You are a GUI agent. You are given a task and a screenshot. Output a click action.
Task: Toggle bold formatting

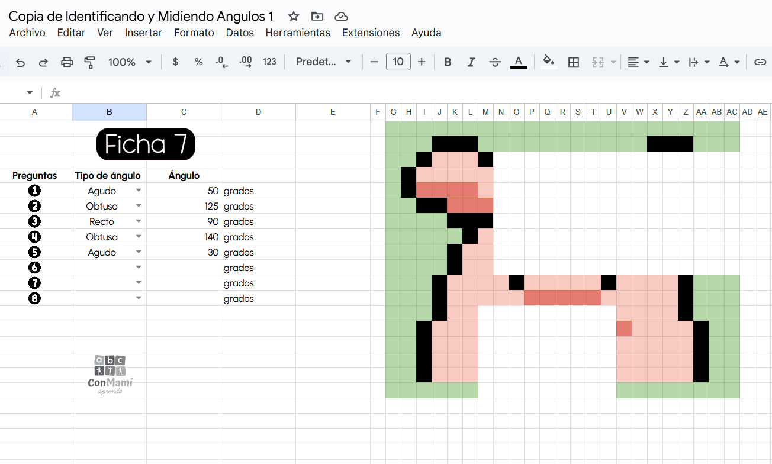pyautogui.click(x=448, y=62)
